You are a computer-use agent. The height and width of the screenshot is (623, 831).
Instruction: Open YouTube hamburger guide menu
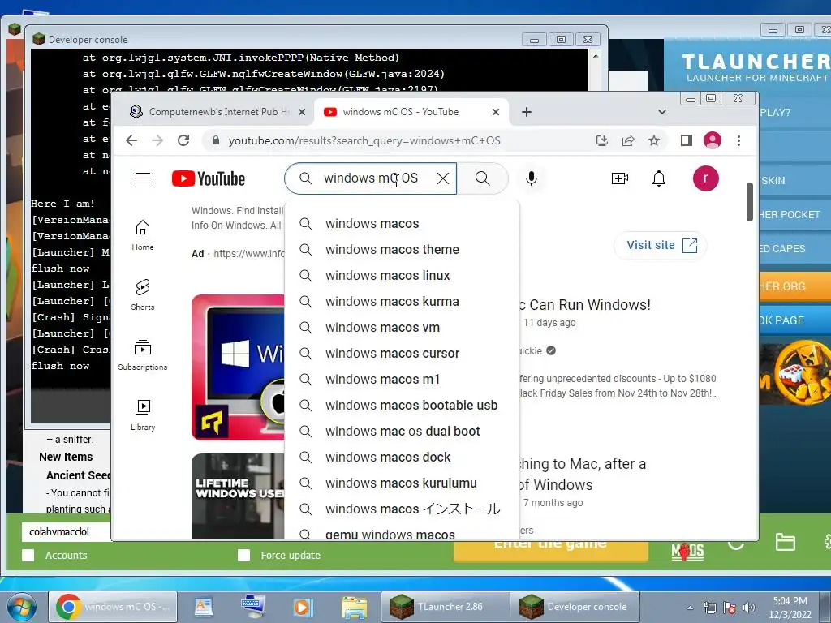[x=143, y=178]
